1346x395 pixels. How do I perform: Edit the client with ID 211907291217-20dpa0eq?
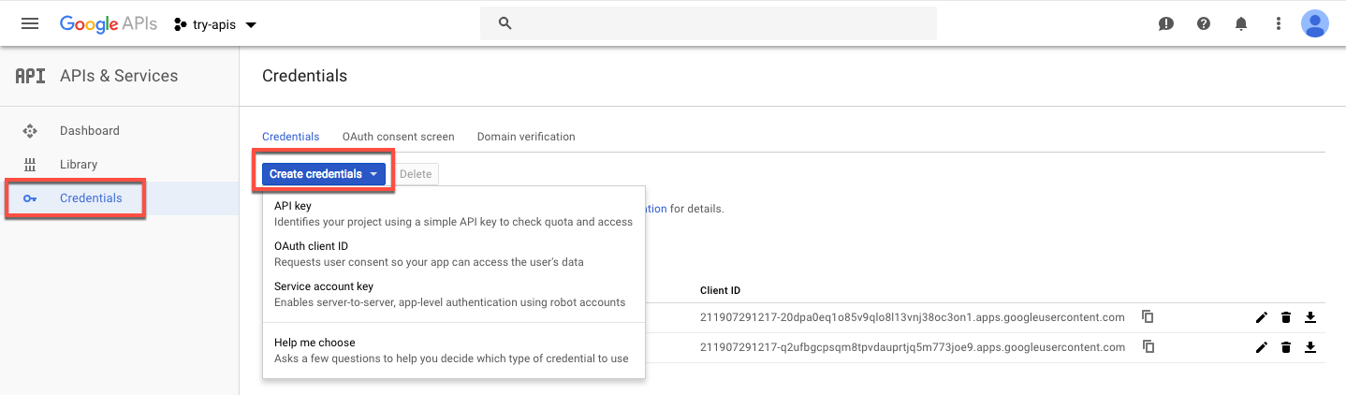pos(1262,318)
